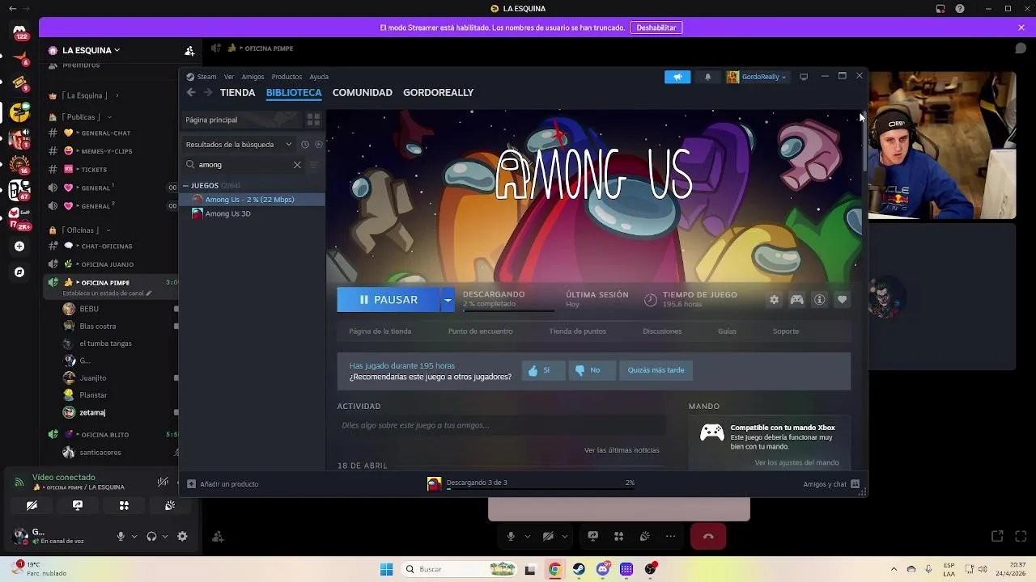The height and width of the screenshot is (582, 1036).
Task: Open advanced library filter options icon
Action: [314, 164]
